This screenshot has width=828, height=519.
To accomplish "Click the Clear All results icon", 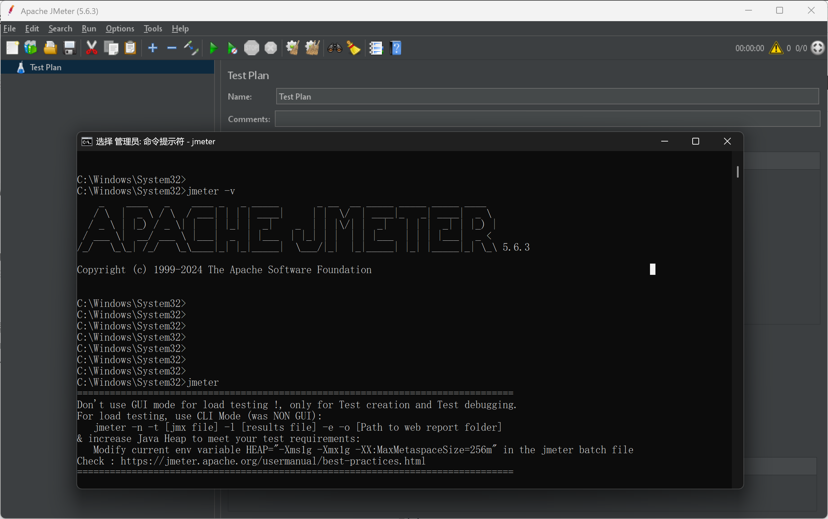I will coord(312,48).
